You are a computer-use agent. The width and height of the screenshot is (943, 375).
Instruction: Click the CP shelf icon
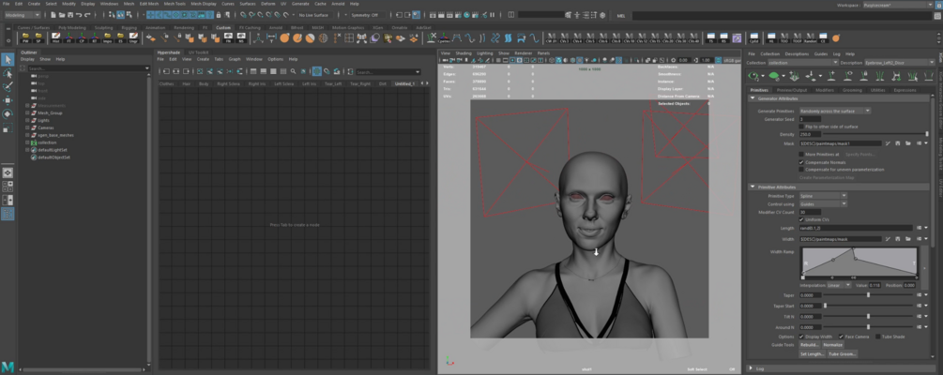82,37
